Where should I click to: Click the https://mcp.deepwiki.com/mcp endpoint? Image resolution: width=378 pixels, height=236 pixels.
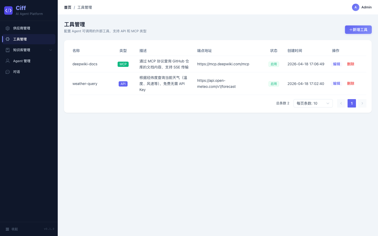click(223, 64)
